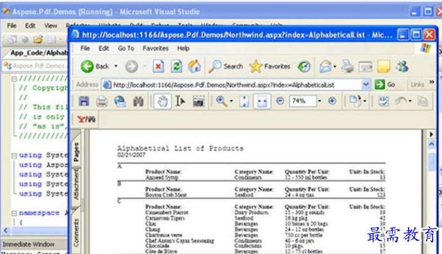Open the address bar dropdown arrow

coord(366,85)
